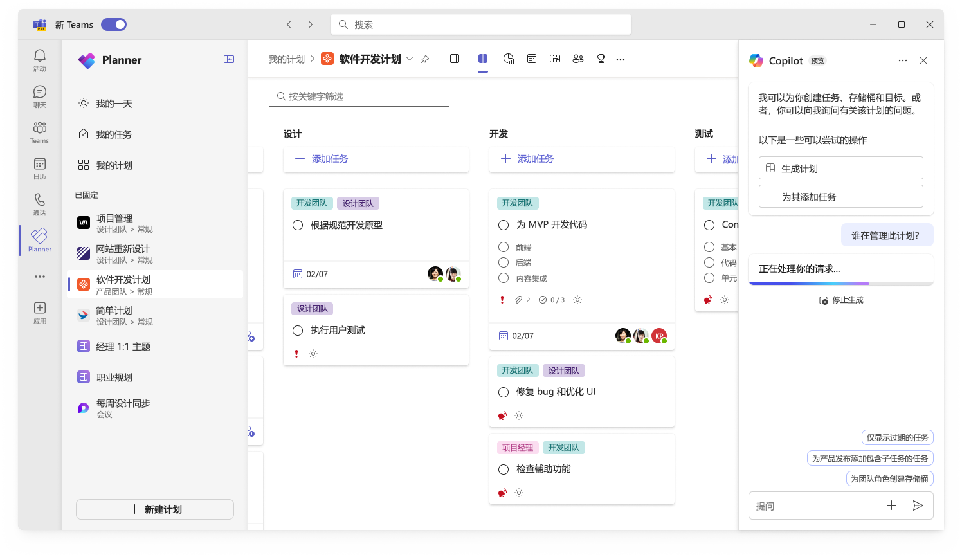Viewport: 962px width, 557px height.
Task: Click 添加任务 in the 设计 bucket
Action: pyautogui.click(x=376, y=159)
